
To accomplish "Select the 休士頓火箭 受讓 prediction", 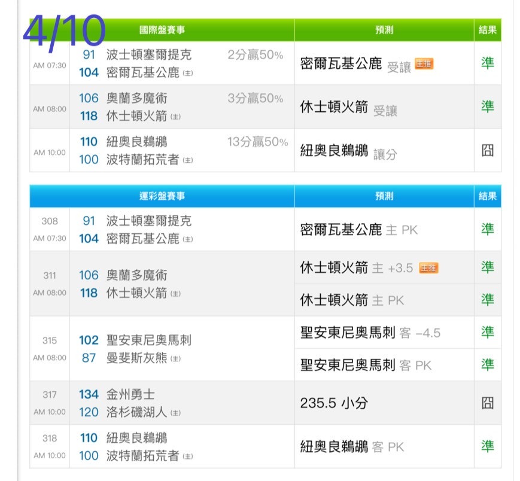I will 348,108.
